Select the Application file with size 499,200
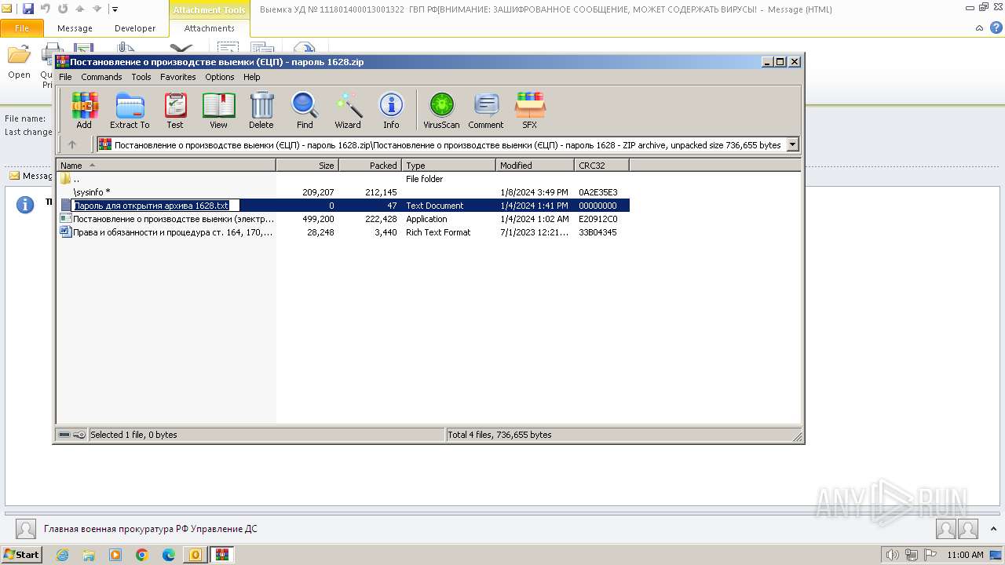1005x565 pixels. click(x=343, y=219)
